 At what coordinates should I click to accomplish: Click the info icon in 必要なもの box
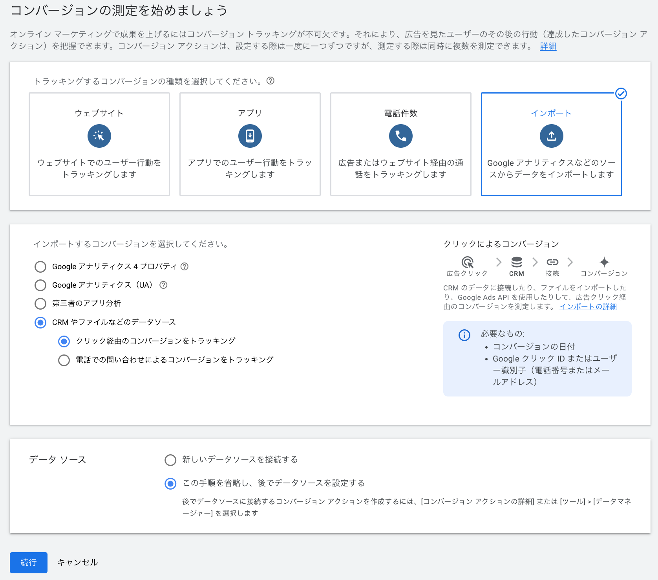tap(464, 335)
